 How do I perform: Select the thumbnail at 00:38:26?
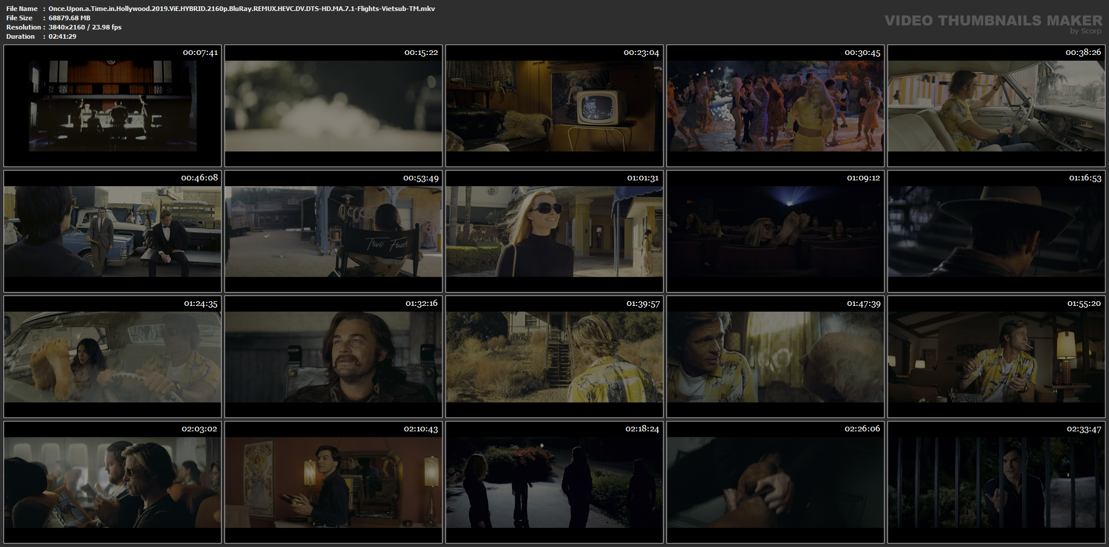click(996, 106)
